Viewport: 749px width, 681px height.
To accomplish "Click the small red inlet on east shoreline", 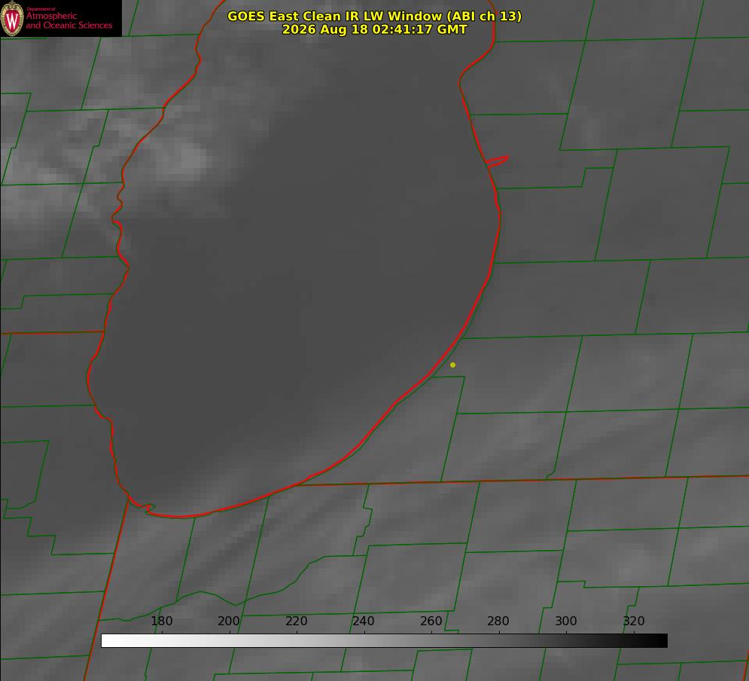I will [x=497, y=161].
